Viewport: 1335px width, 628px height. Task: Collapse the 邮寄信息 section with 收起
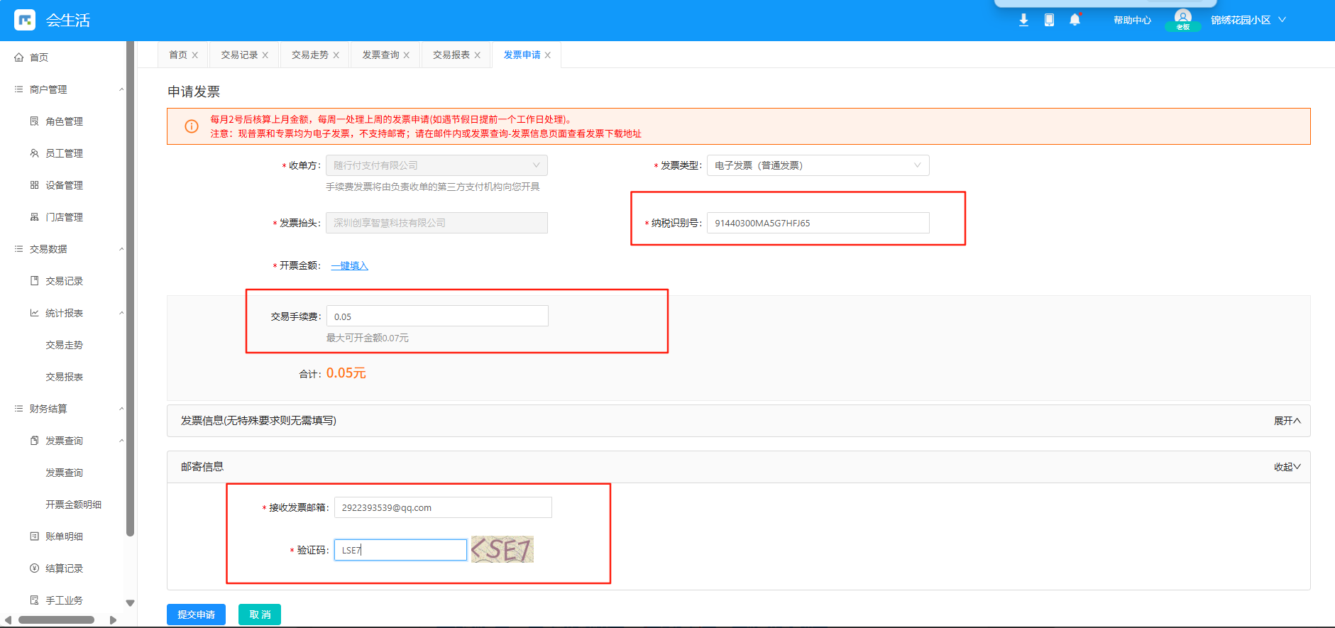coord(1287,467)
